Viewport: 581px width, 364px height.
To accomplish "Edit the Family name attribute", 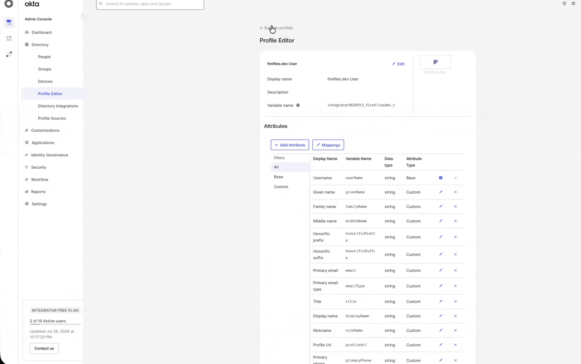I will [x=441, y=206].
